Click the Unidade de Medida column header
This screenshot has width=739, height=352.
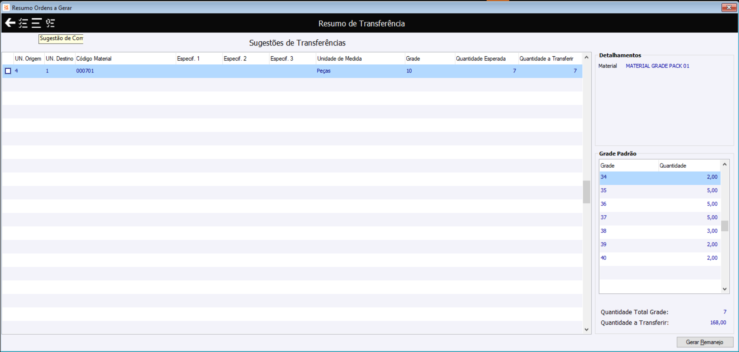[360, 59]
